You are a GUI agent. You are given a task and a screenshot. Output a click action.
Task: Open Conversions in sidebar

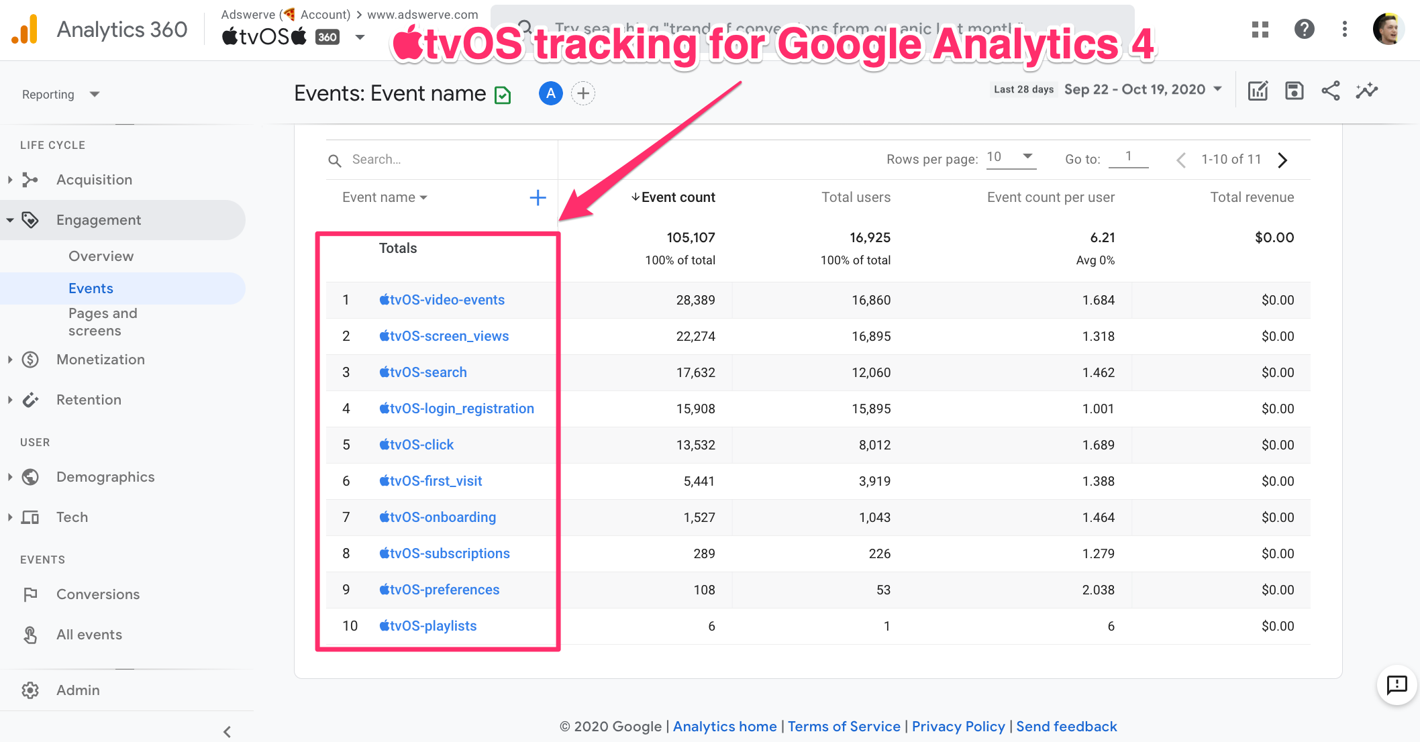(x=98, y=594)
